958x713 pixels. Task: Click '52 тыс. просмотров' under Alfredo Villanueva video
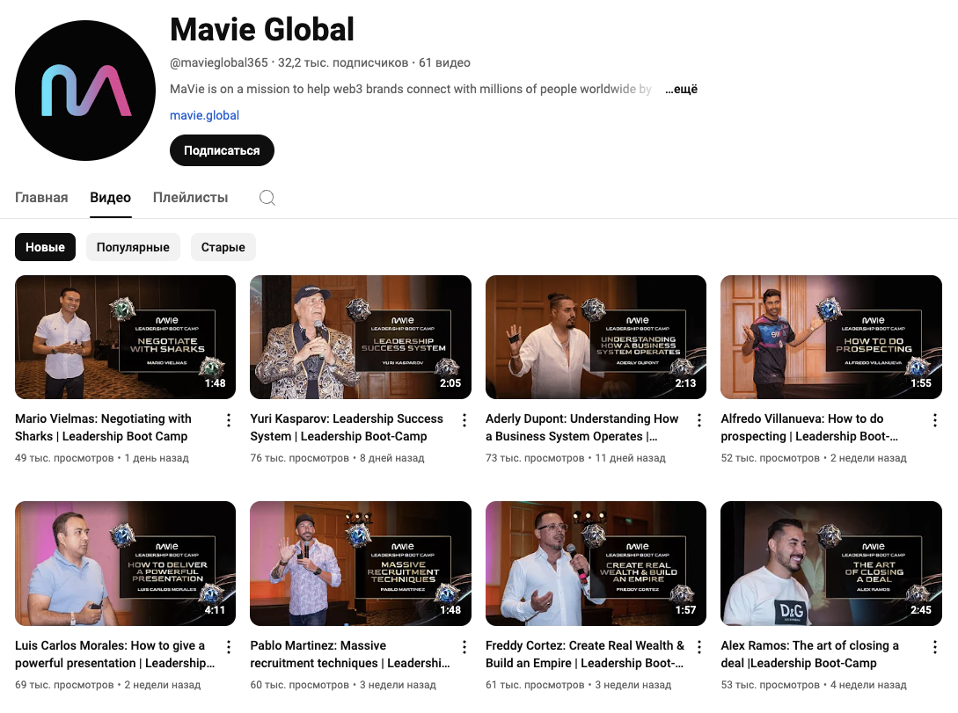(x=770, y=458)
